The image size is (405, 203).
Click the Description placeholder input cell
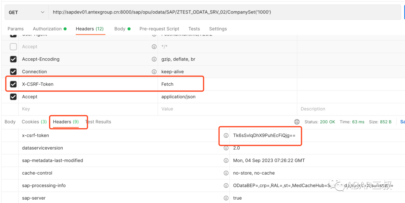[351, 109]
